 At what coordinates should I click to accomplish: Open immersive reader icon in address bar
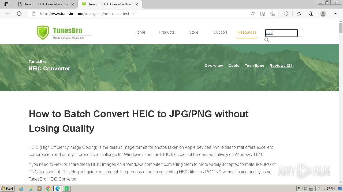(263, 14)
